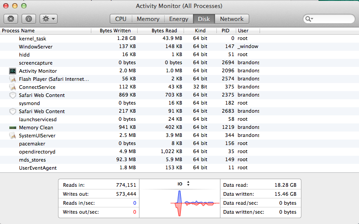Click the Flash Player process icon
Image resolution: width=359 pixels, height=224 pixels.
click(13, 79)
